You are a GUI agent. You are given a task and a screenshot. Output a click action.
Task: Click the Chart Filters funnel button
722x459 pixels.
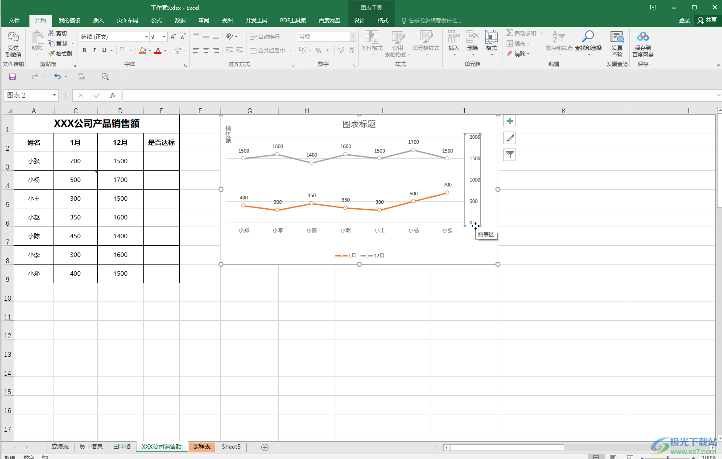(x=510, y=155)
